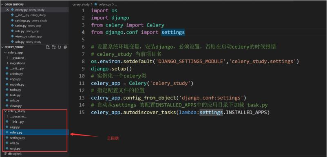Select the celery_study breadcrumb segment
Viewport: 327px width, 157px height.
81,4
